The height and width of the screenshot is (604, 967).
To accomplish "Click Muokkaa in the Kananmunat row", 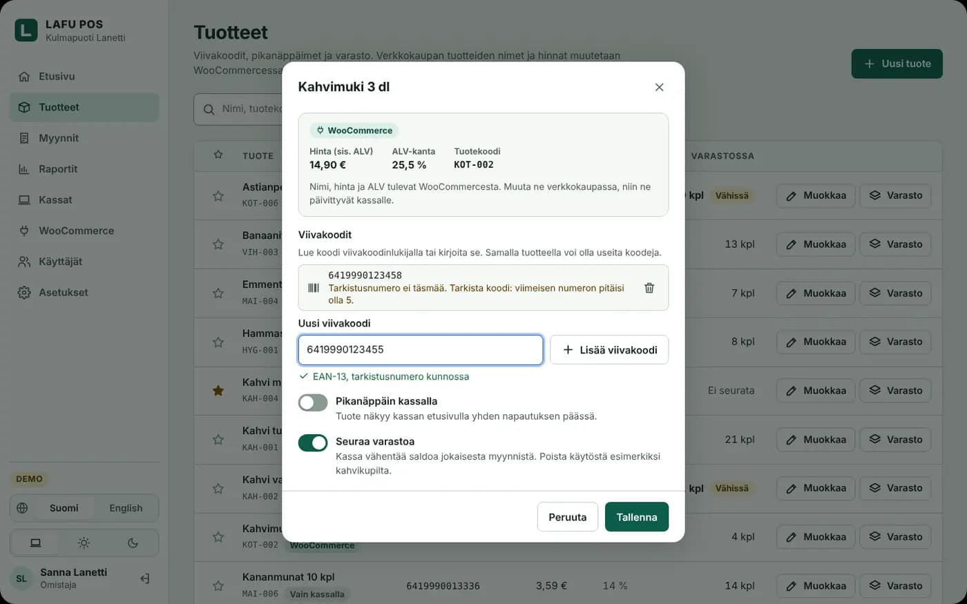I will [816, 586].
